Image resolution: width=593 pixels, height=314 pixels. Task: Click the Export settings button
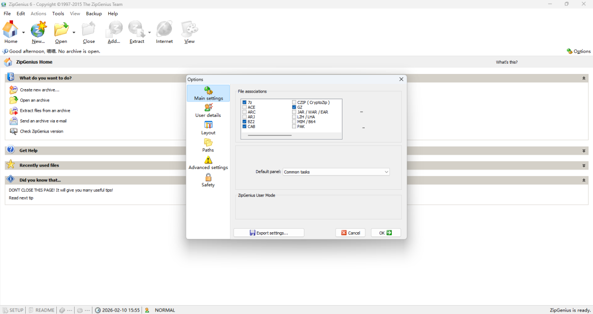pyautogui.click(x=269, y=233)
